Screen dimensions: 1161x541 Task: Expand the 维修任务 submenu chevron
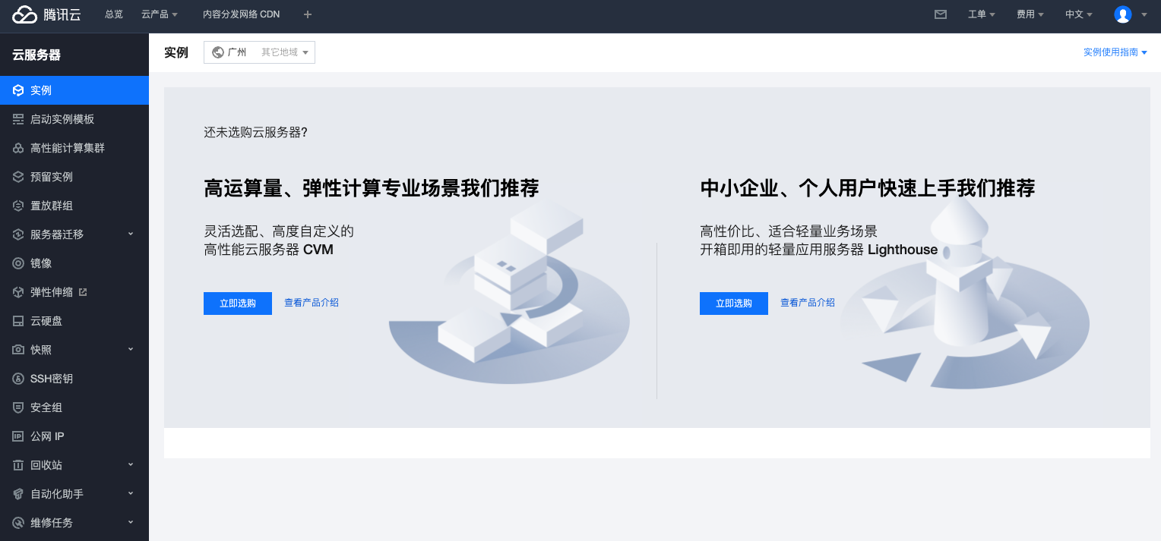tap(131, 522)
